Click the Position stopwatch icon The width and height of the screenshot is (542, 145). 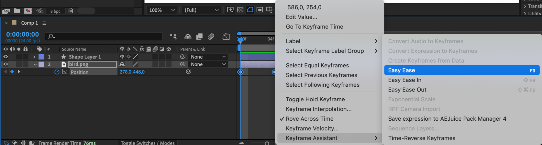[x=57, y=72]
